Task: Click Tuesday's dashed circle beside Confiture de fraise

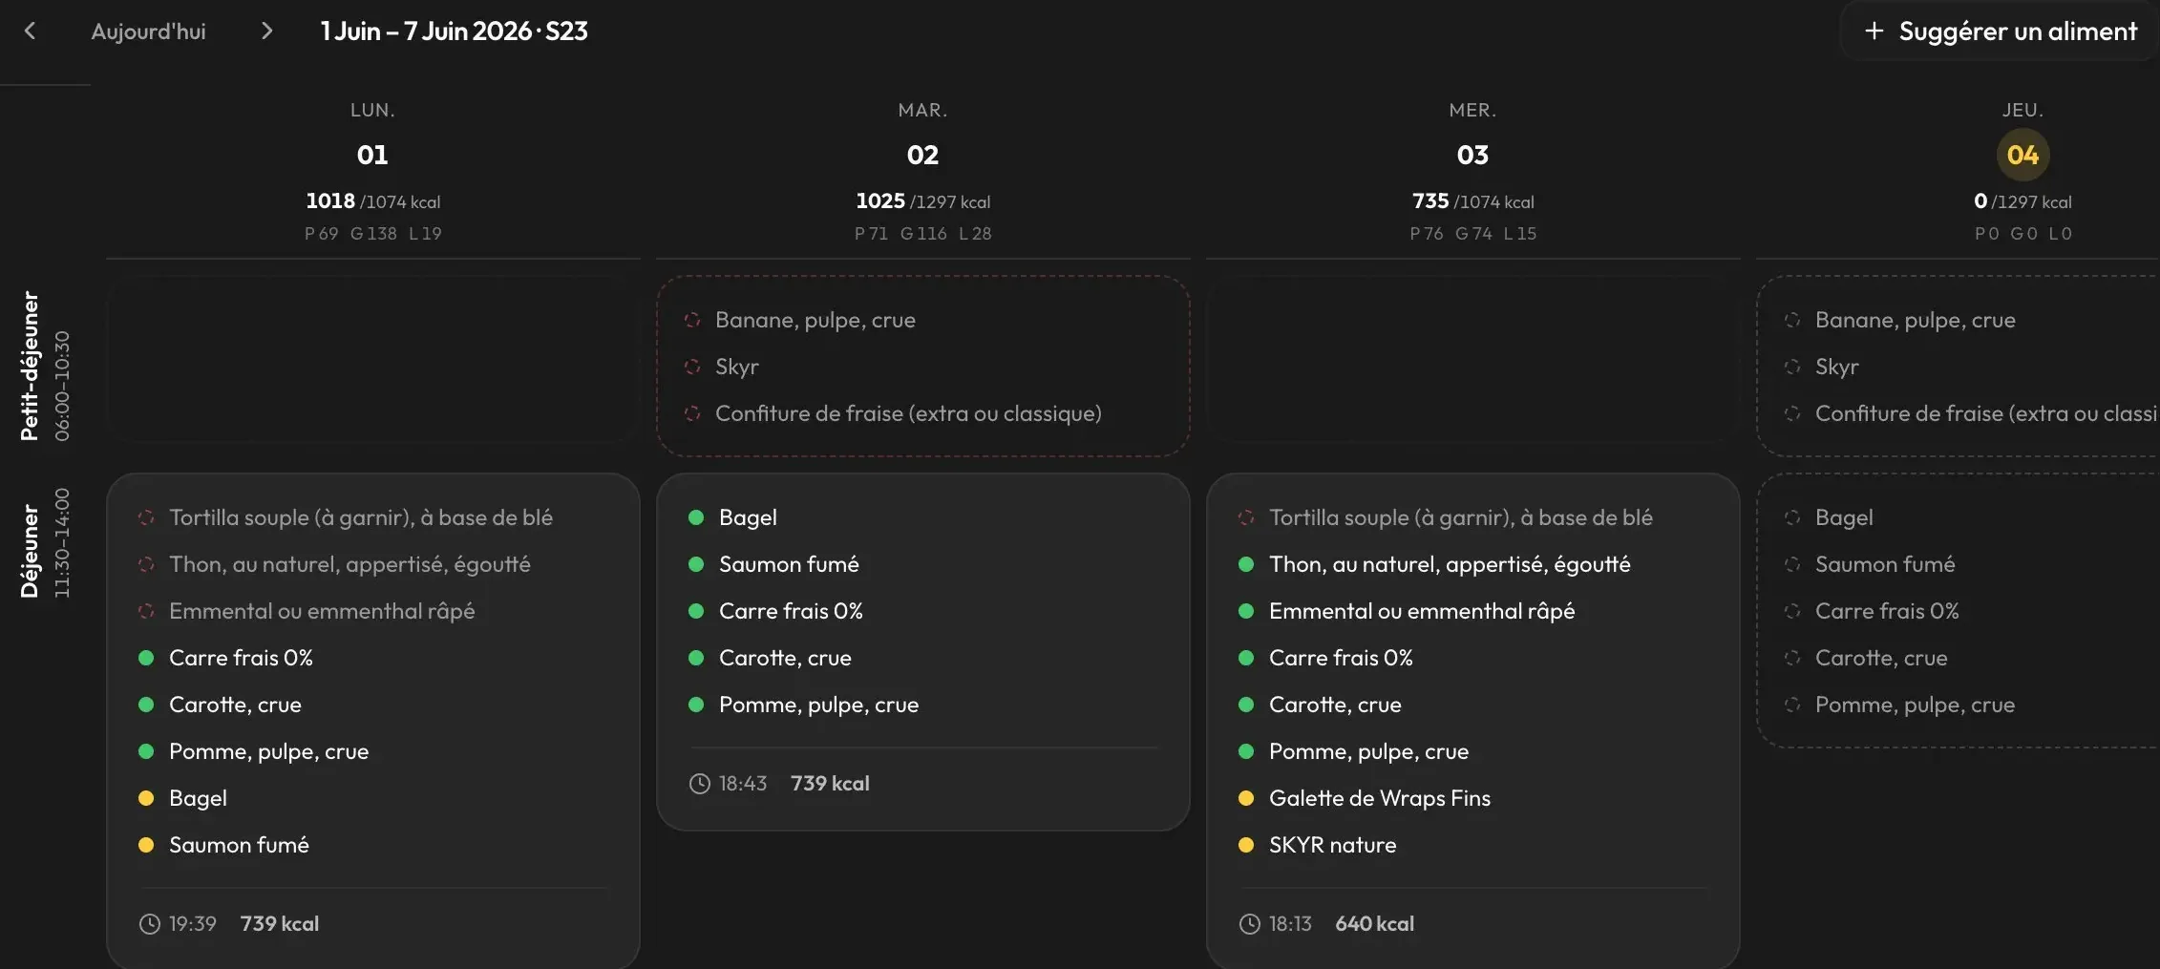Action: 693,413
